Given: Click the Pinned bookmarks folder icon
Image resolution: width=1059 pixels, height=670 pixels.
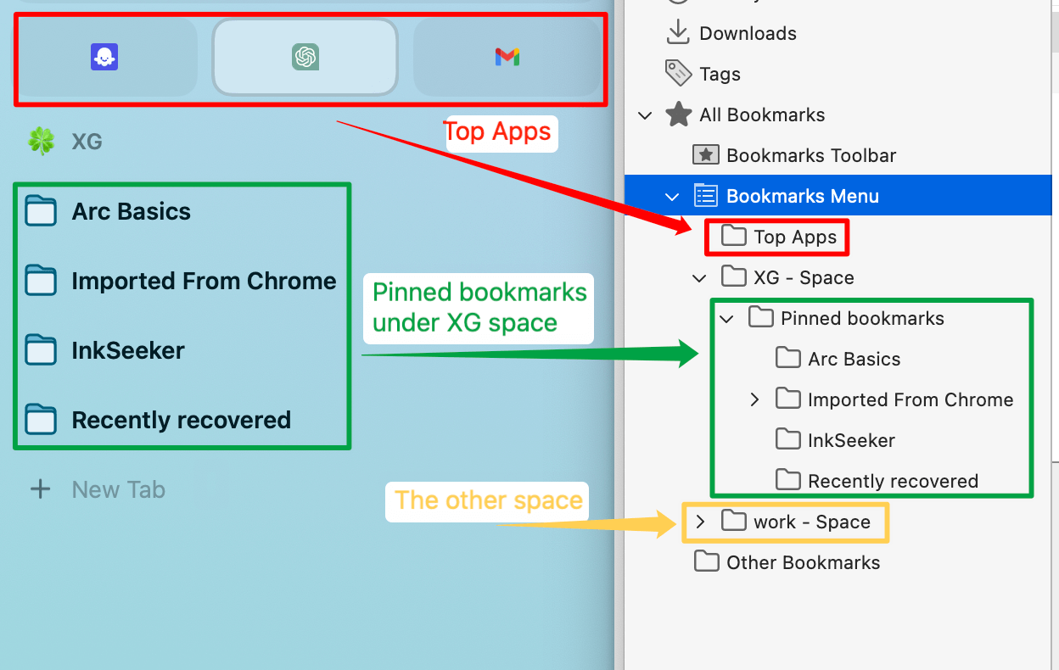Looking at the screenshot, I should pyautogui.click(x=760, y=317).
